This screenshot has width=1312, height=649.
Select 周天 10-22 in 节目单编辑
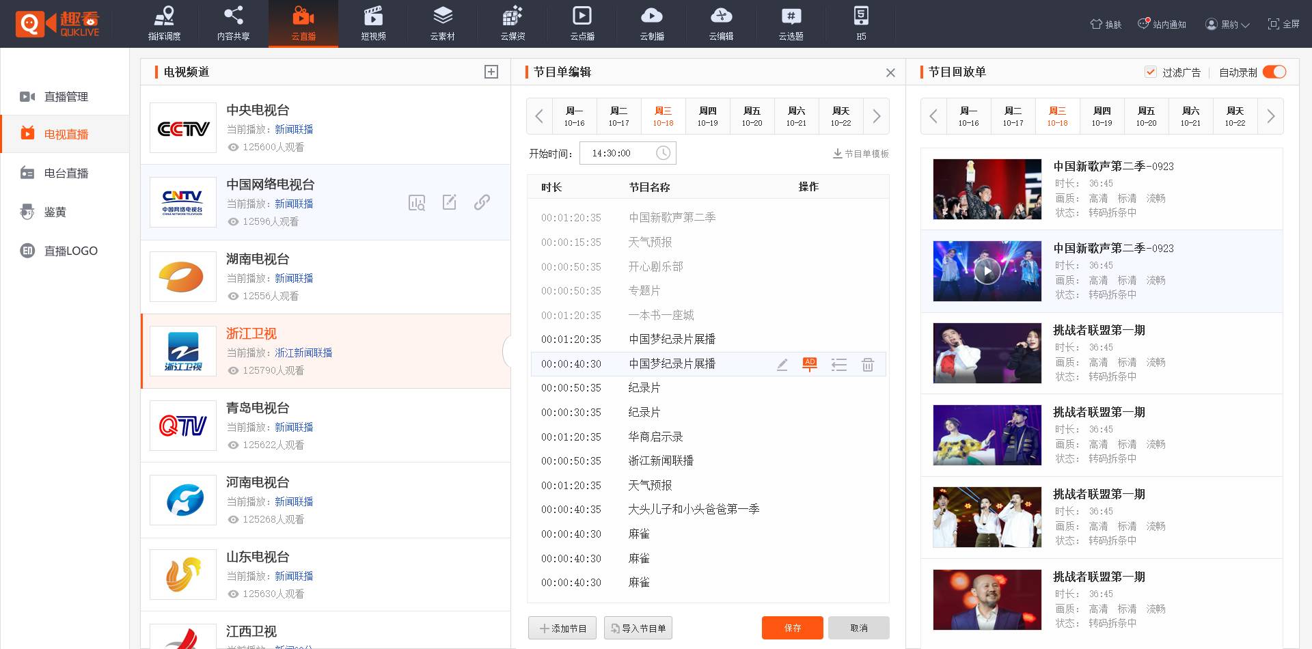click(x=840, y=116)
